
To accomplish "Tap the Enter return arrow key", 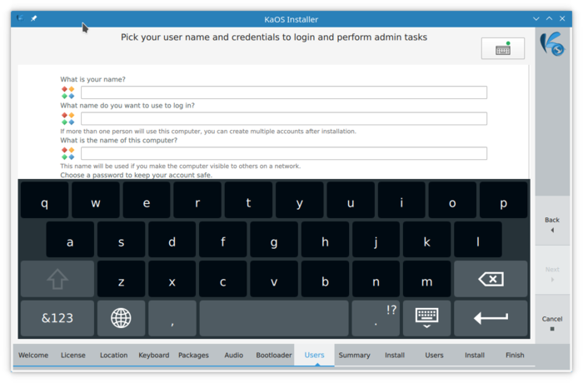I will coord(491,318).
